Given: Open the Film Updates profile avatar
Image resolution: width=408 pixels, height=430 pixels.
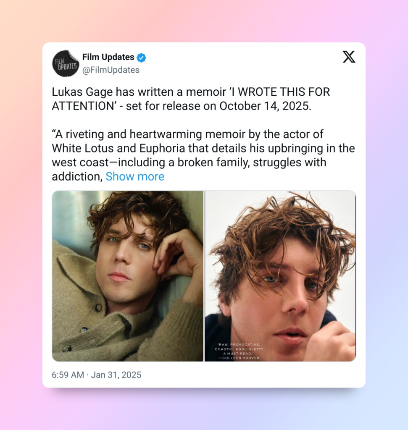Looking at the screenshot, I should [x=66, y=64].
